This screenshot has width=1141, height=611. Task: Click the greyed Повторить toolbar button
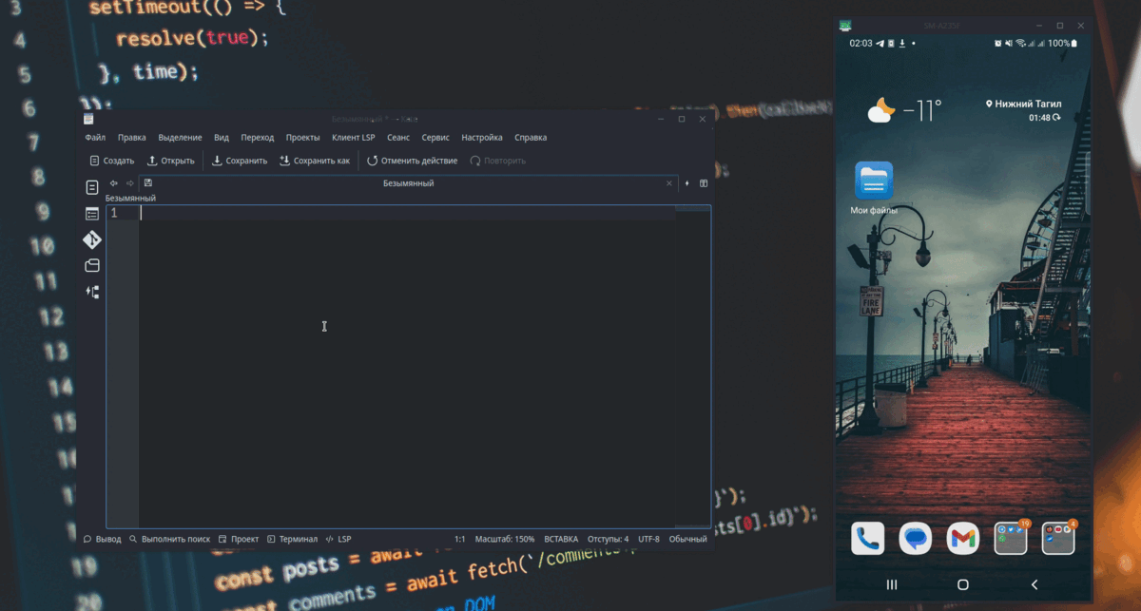[x=497, y=161]
